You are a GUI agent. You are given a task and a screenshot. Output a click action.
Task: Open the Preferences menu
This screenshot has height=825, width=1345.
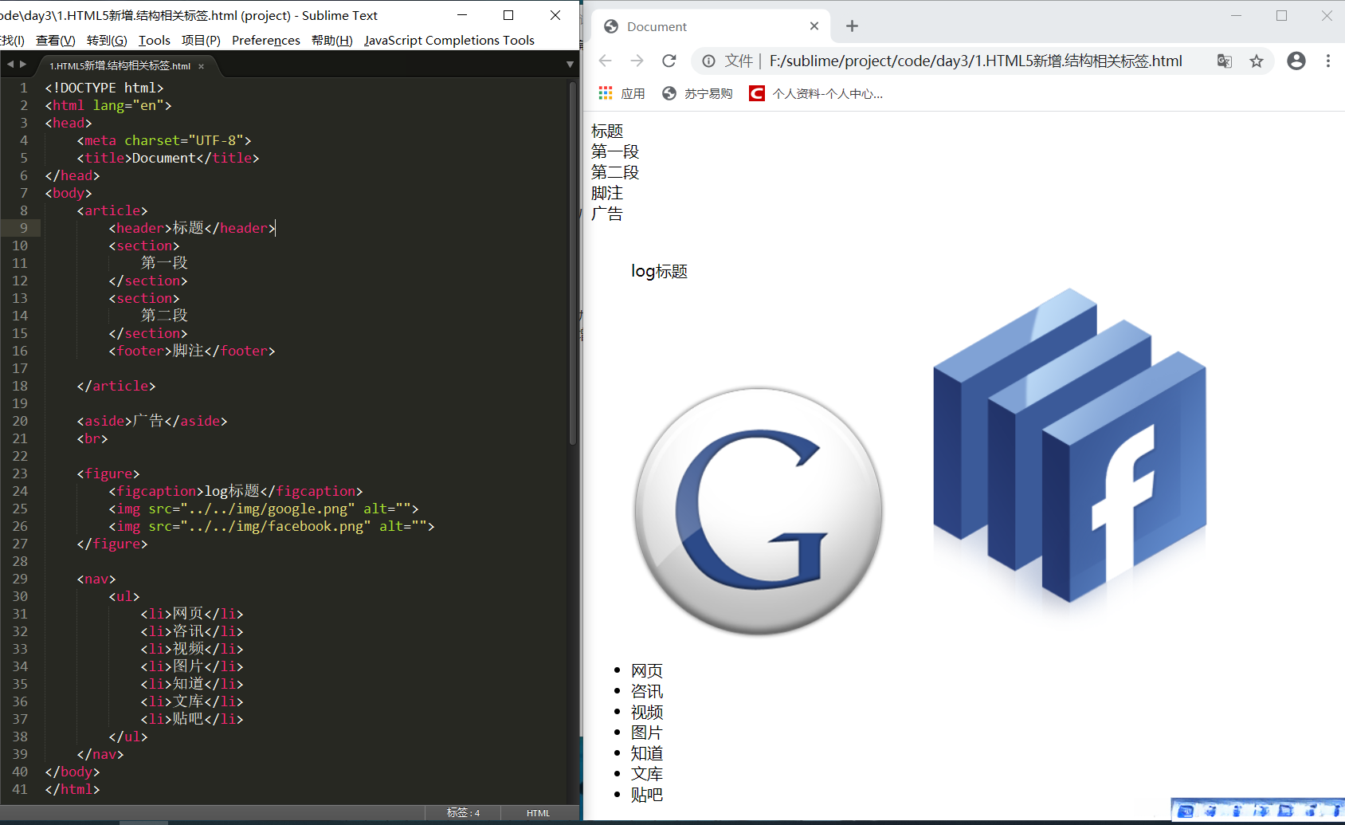(266, 41)
